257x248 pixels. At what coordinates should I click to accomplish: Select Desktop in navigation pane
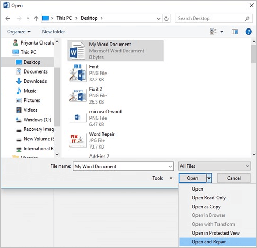[27, 62]
